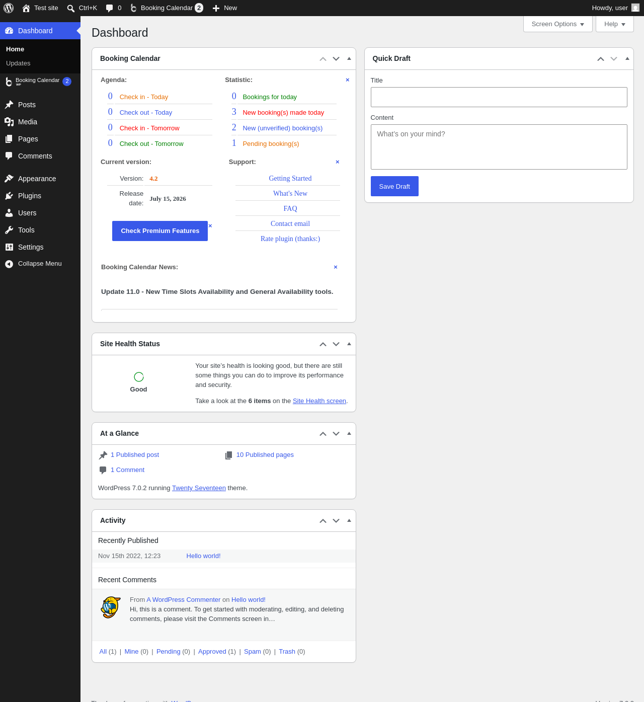Collapse the Booking Calendar widget panel

coord(349,58)
